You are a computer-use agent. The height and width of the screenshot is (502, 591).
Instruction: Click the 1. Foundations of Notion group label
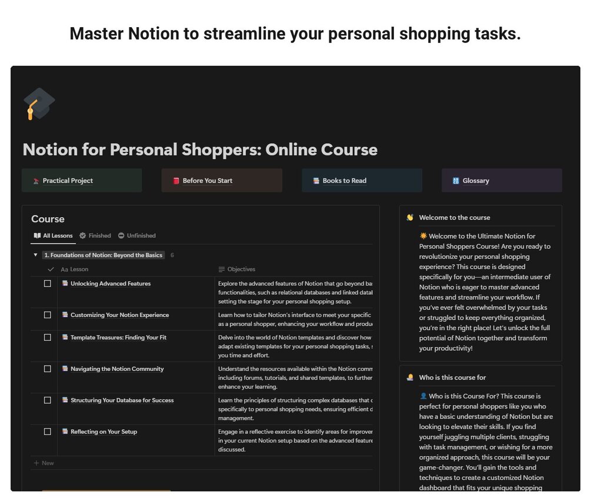point(103,255)
